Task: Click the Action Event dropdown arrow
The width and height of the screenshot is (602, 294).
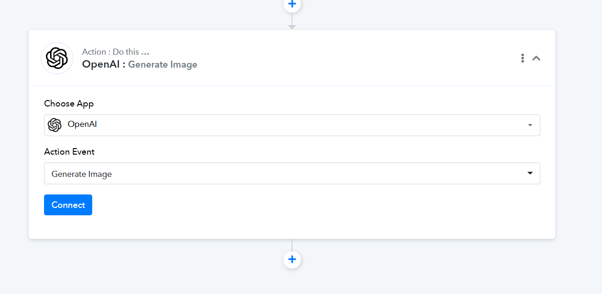Action: (530, 173)
